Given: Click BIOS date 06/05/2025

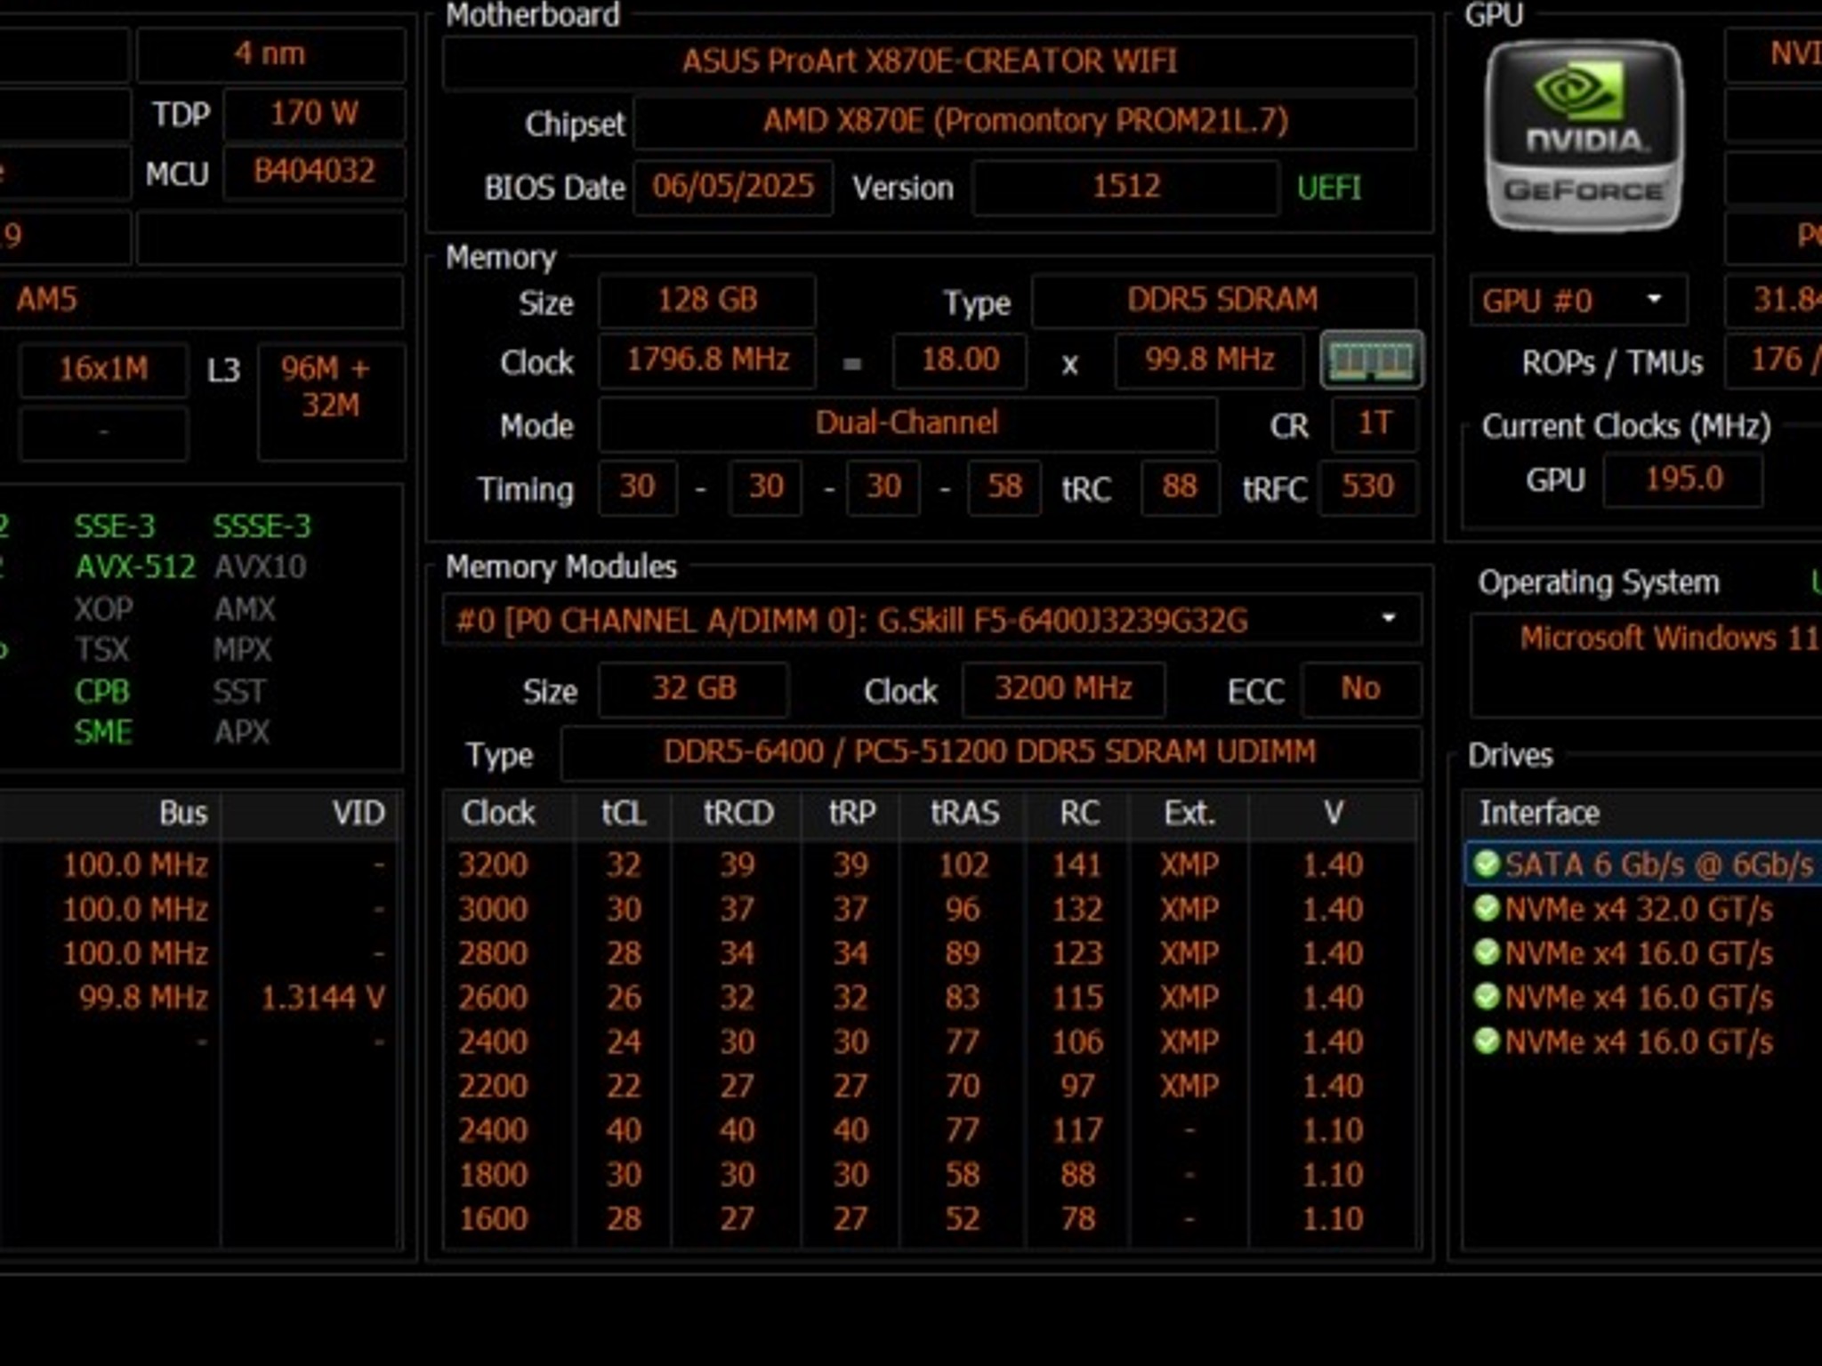Looking at the screenshot, I should [733, 187].
